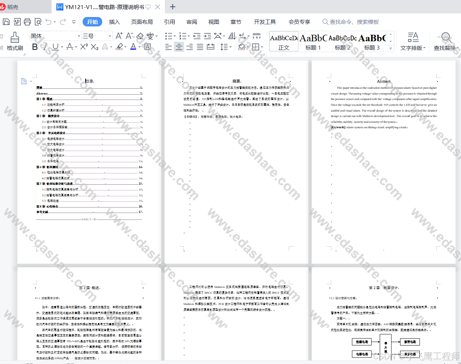Image resolution: width=461 pixels, height=364 pixels.
Task: Open the 稻壳 tab icon
Action: click(3, 7)
